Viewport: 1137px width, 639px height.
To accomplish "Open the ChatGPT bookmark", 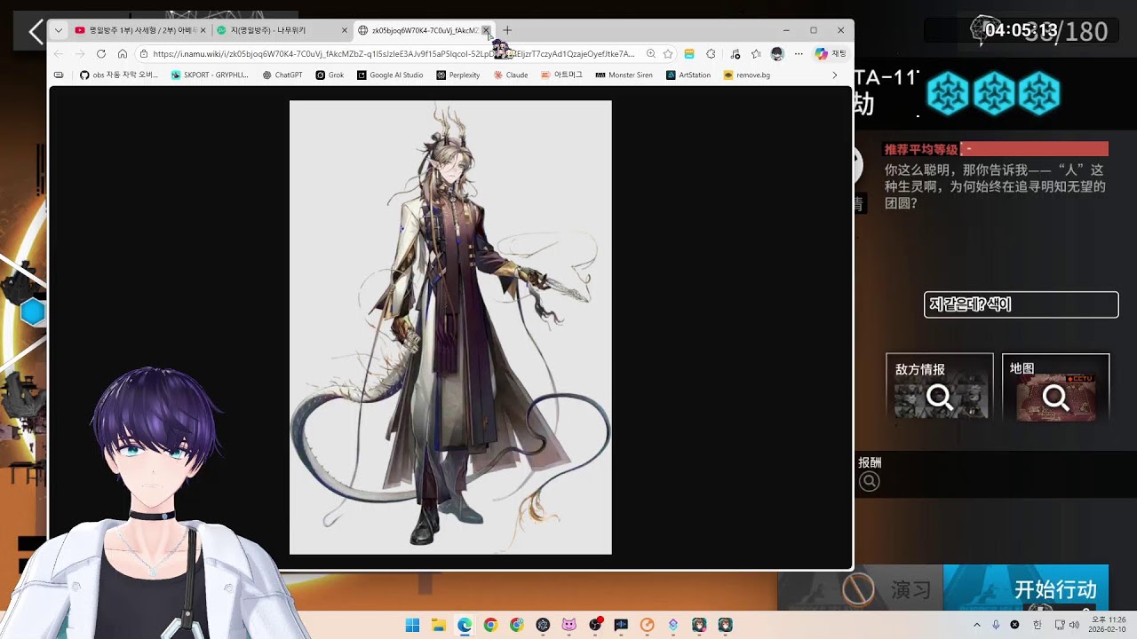I will (x=282, y=75).
